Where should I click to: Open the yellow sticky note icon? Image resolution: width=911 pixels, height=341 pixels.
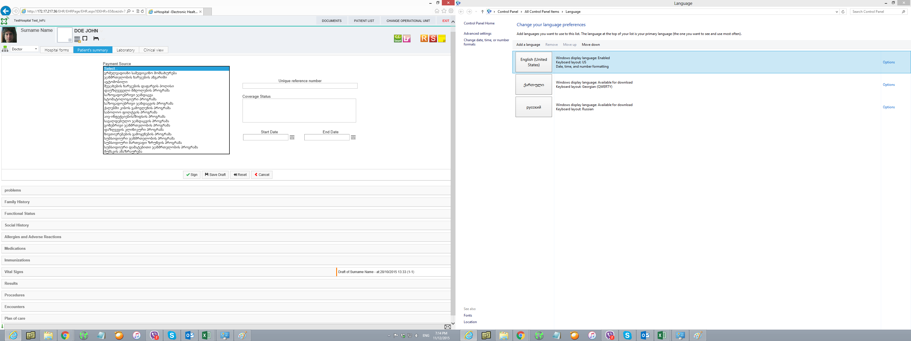tap(442, 38)
